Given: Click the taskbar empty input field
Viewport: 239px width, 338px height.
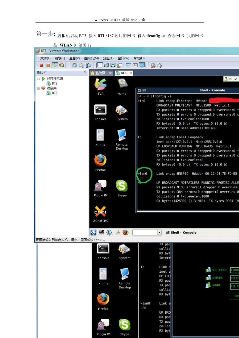Looking at the screenshot, I should [x=145, y=233].
